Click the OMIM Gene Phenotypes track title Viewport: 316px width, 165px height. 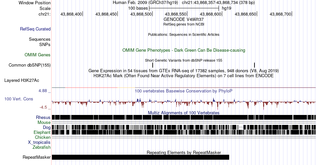tap(184, 50)
